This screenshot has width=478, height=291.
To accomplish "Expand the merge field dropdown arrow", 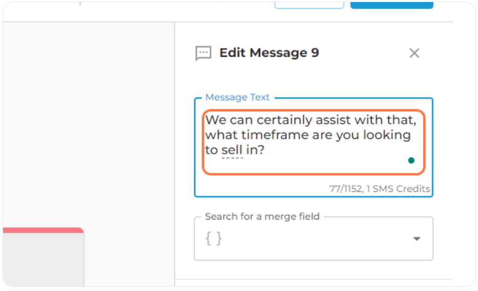I will pos(417,238).
